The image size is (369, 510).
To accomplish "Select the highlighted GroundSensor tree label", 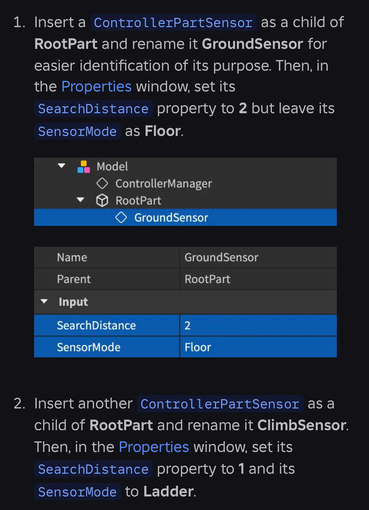I will 171,218.
